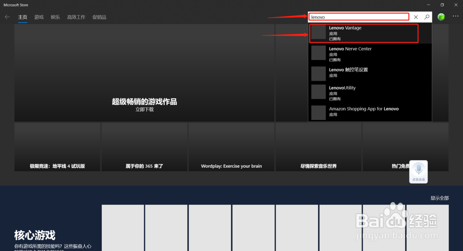463x251 pixels.
Task: Close the Microsoft Store window
Action: point(456,5)
